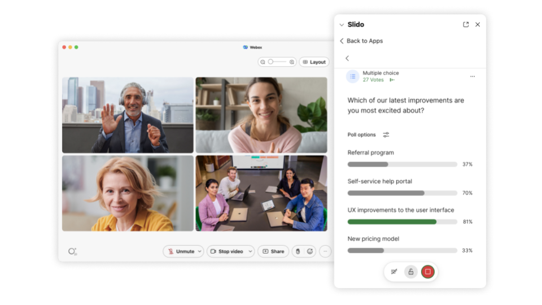The image size is (542, 305).
Task: Open the more options ellipsis in Webex
Action: tap(325, 251)
